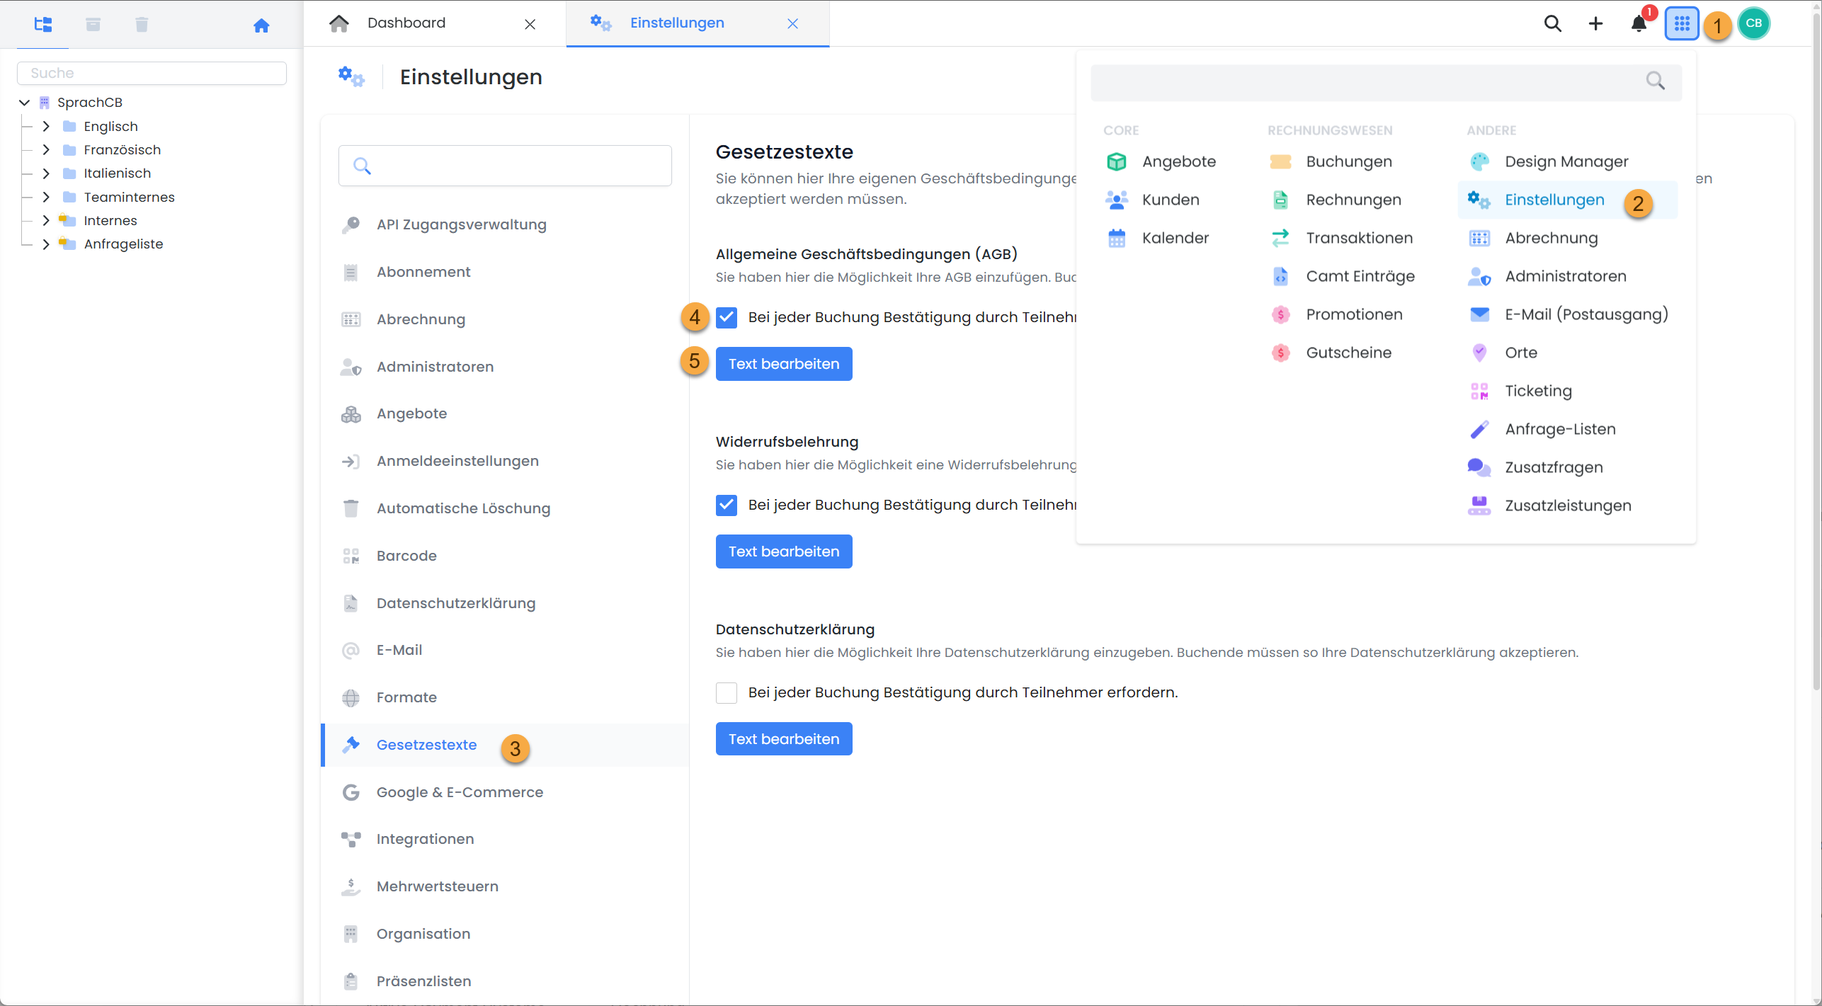Image resolution: width=1822 pixels, height=1006 pixels.
Task: Open the Kalender app from the launcher
Action: coord(1175,237)
